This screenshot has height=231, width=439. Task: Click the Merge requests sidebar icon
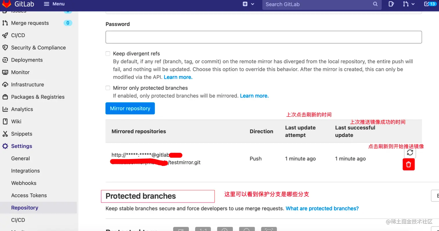(x=5, y=23)
